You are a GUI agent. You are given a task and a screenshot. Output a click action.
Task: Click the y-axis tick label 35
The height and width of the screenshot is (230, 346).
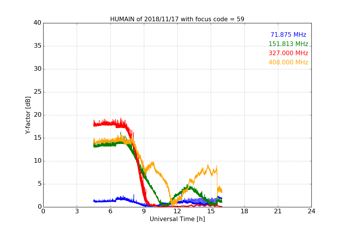pos(37,46)
